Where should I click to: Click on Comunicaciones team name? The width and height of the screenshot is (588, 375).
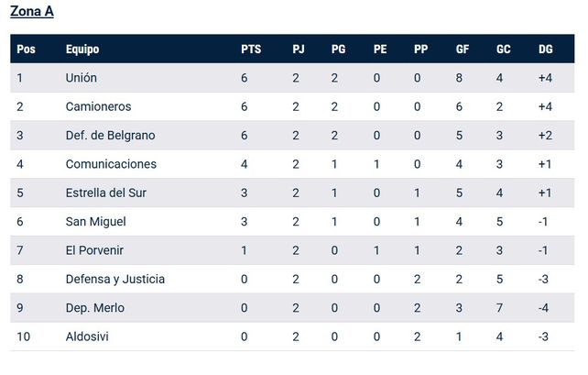111,164
